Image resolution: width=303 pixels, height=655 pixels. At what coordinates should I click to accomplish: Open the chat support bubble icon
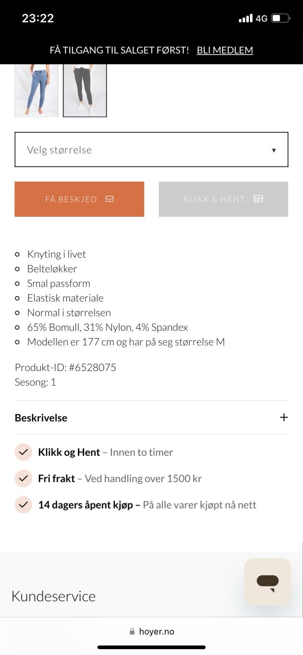tap(268, 582)
